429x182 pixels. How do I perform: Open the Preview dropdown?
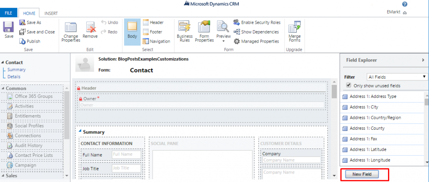tap(224, 41)
